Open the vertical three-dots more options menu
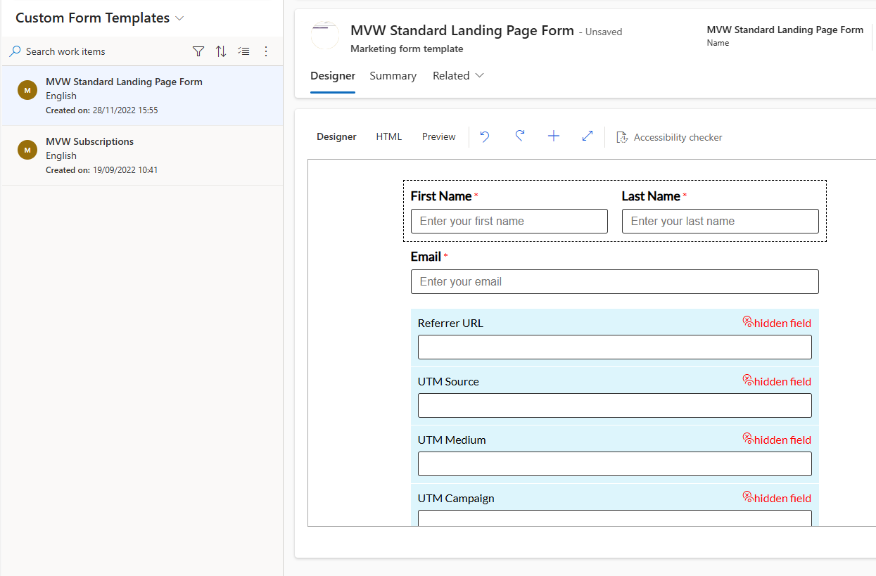This screenshot has height=576, width=876. [x=266, y=51]
